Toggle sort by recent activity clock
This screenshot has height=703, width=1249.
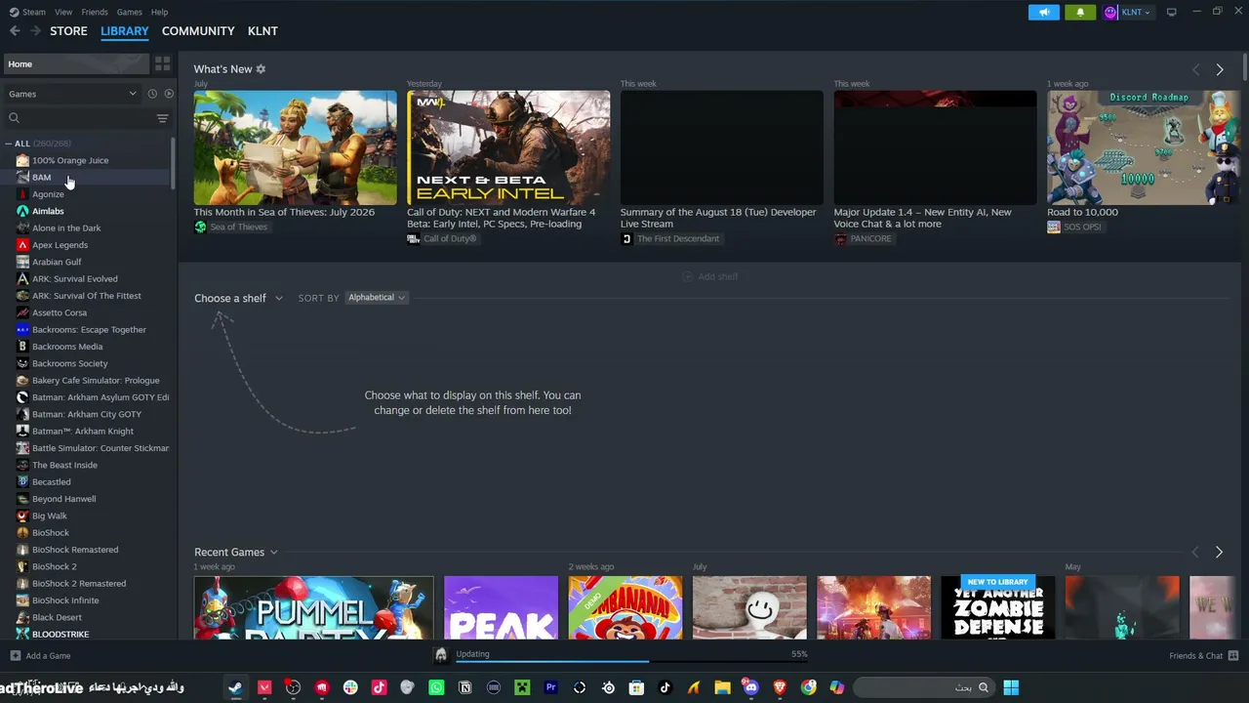pyautogui.click(x=152, y=94)
